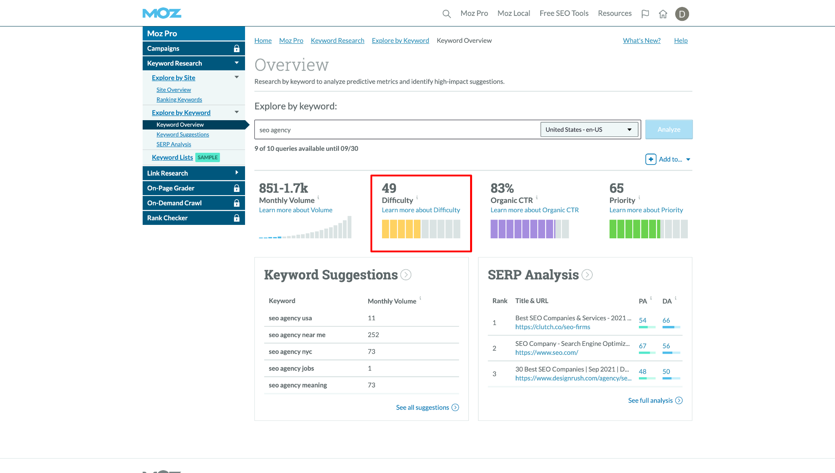Go to home via house icon
The width and height of the screenshot is (835, 473).
point(663,14)
